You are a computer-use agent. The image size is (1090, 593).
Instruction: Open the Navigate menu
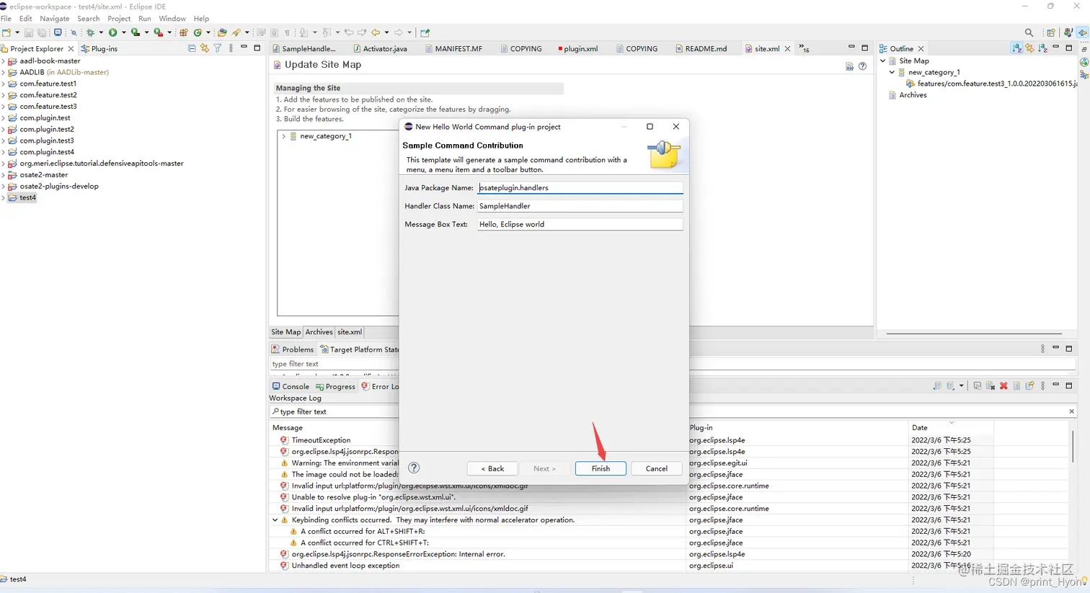point(55,19)
